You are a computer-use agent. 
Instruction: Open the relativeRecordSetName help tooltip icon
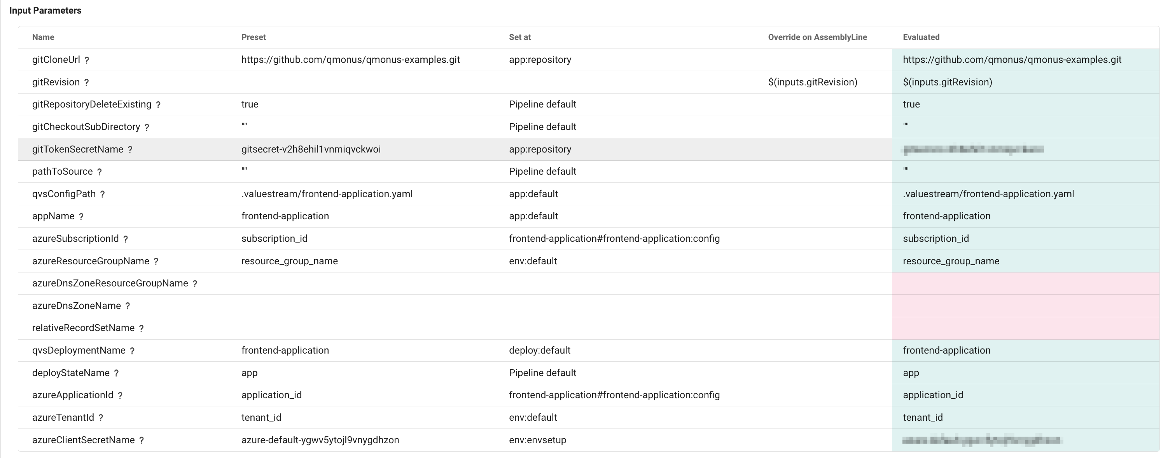coord(142,328)
